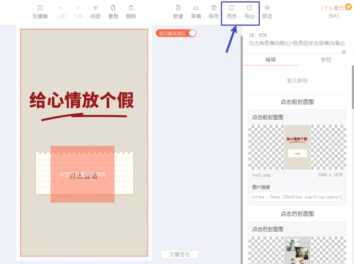This screenshot has width=354, height=264.
Task: Click the 去缝隙 remove-gaps icon
Action: pos(40,8)
